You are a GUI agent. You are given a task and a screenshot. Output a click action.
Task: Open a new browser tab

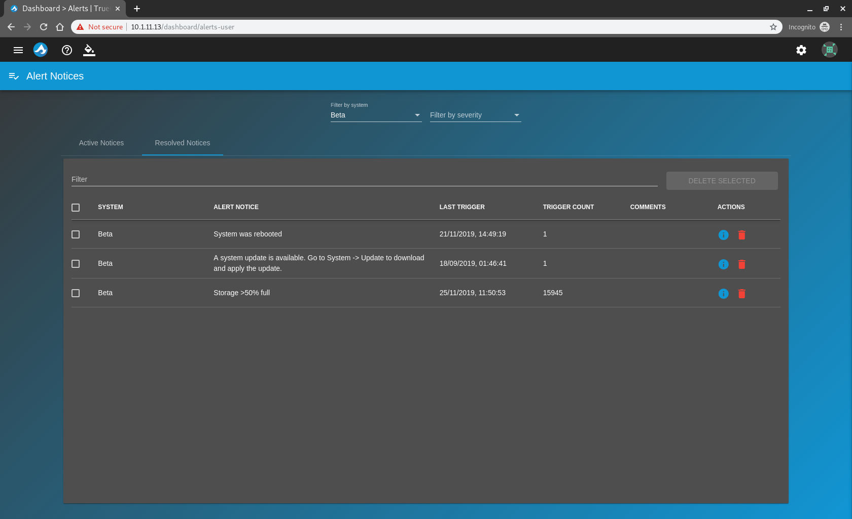point(137,9)
